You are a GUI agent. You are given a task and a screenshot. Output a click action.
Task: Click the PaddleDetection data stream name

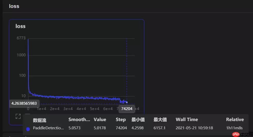tap(48, 128)
